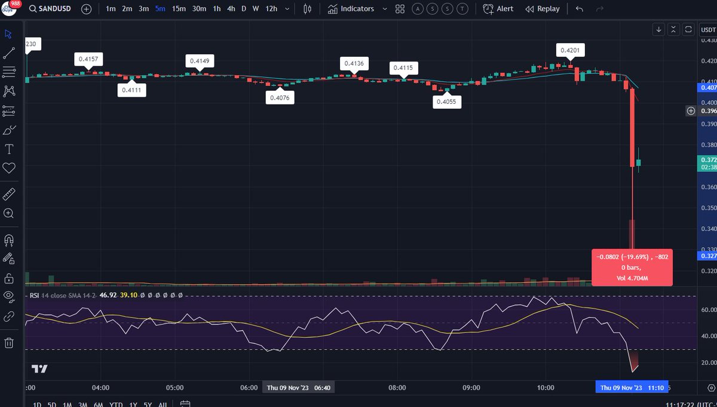Start Replay mode
This screenshot has height=407, width=717.
[542, 8]
